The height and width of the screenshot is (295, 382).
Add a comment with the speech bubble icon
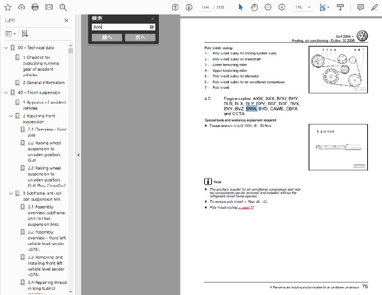point(361,7)
